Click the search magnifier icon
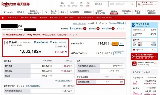The width and height of the screenshot is (160, 95). tap(132, 4)
